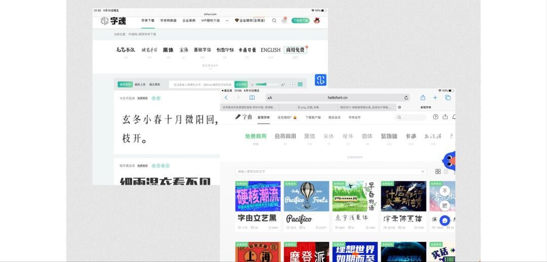Click the 字魂 logo in zihun window
The height and width of the screenshot is (262, 547).
click(x=113, y=21)
